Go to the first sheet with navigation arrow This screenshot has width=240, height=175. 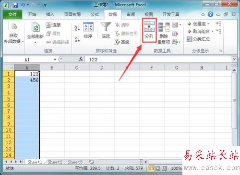pos(6,162)
